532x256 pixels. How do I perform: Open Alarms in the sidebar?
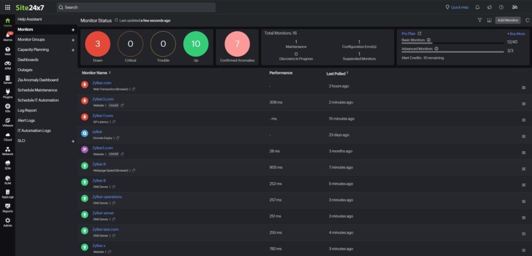click(7, 37)
